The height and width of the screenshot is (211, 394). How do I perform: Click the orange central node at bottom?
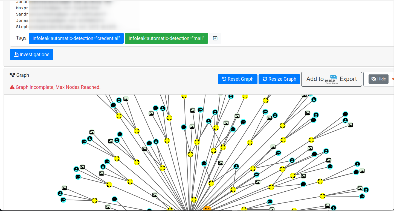tap(207, 209)
